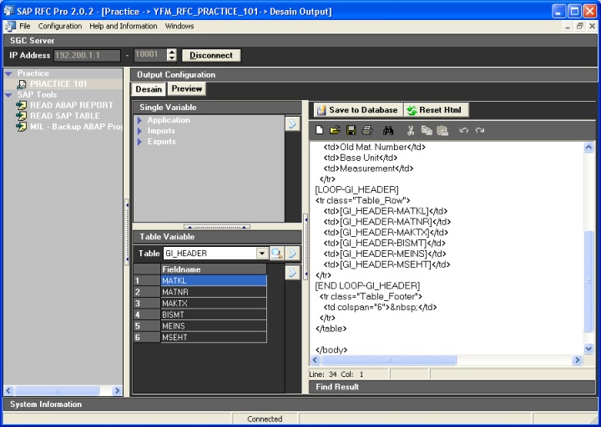Insert single variable with the arrow button

[292, 123]
